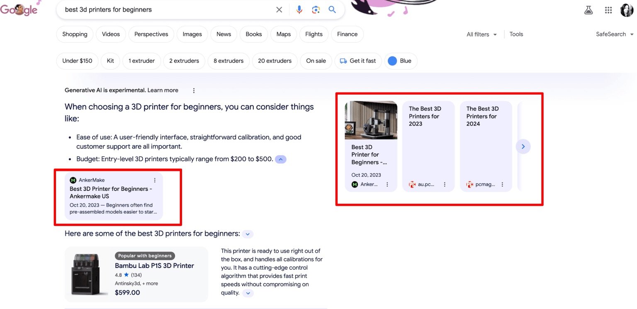Collapse the Budget bullet with the up chevron
This screenshot has height=309, width=637.
pyautogui.click(x=281, y=159)
